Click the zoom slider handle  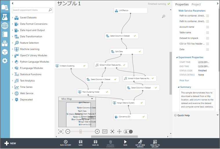point(80,132)
